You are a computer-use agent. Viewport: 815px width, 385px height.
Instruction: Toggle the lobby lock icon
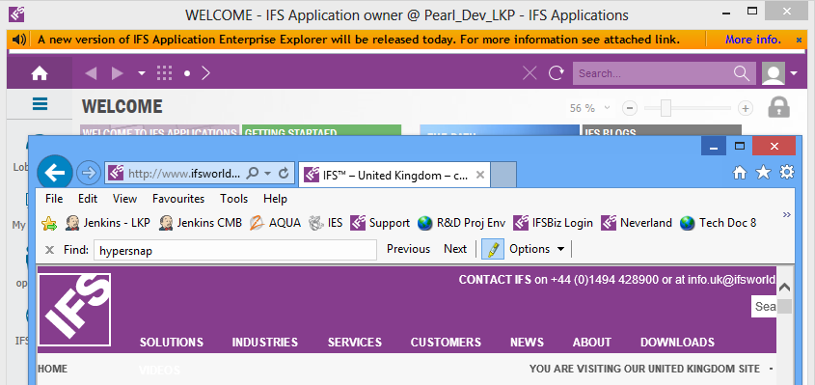[x=779, y=107]
